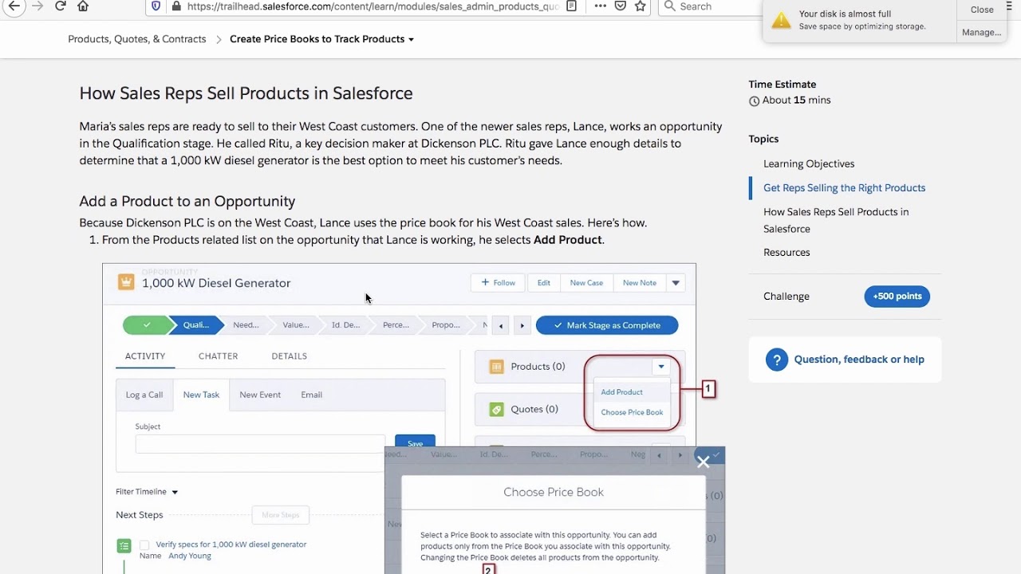Image resolution: width=1021 pixels, height=574 pixels.
Task: Open the page actions three-dot menu
Action: [x=600, y=6]
